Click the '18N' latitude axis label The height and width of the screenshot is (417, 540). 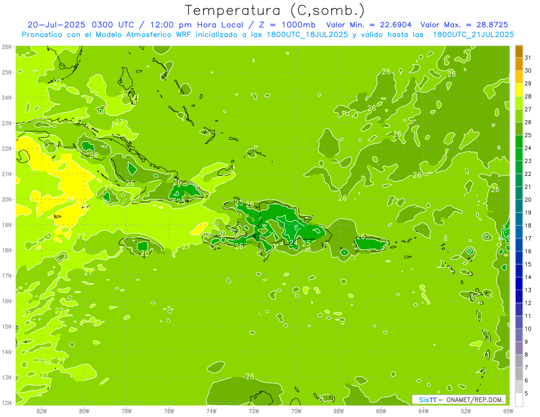tap(7, 250)
